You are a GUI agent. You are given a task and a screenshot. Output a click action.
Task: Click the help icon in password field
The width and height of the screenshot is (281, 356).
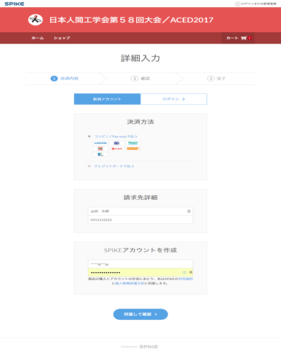tap(184, 272)
